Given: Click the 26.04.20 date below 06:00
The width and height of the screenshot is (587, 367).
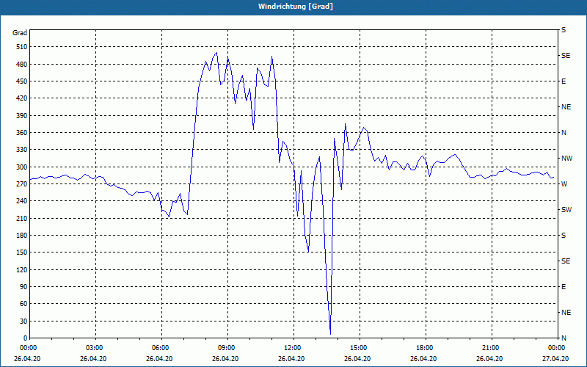Looking at the screenshot, I should pos(159,359).
